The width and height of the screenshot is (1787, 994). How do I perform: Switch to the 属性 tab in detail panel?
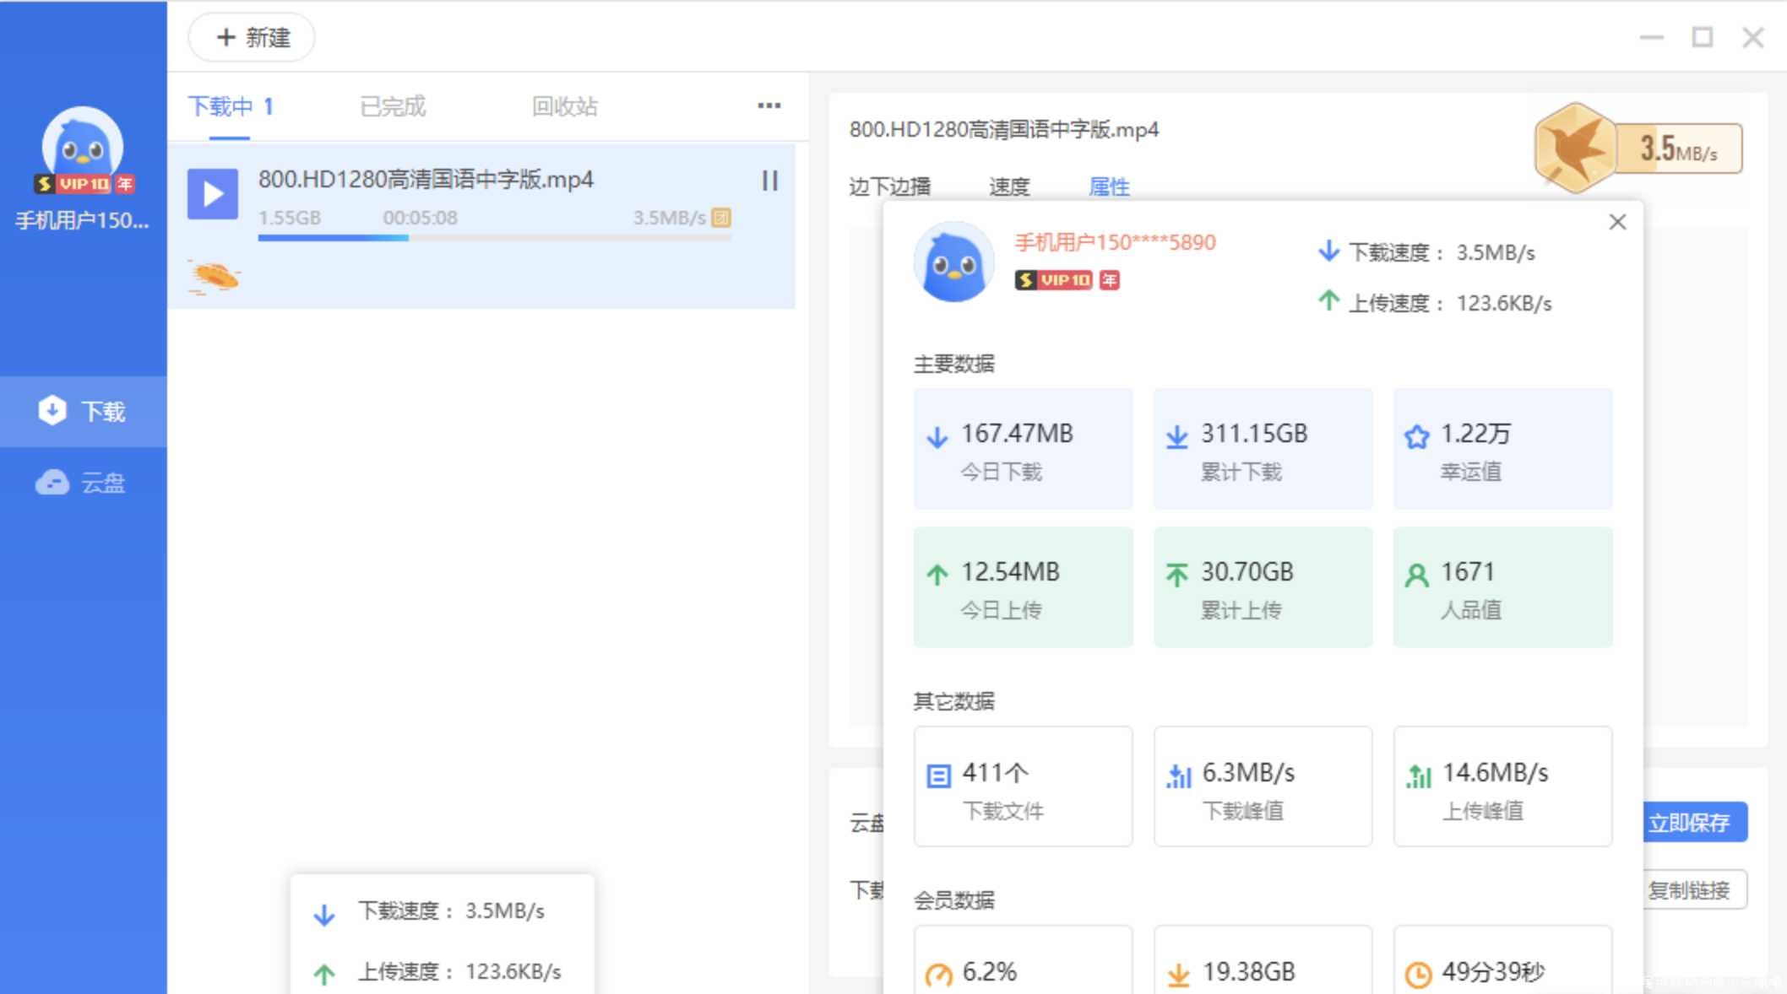(1109, 186)
